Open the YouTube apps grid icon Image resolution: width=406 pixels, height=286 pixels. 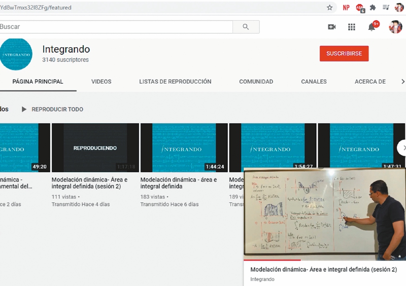[x=351, y=27]
